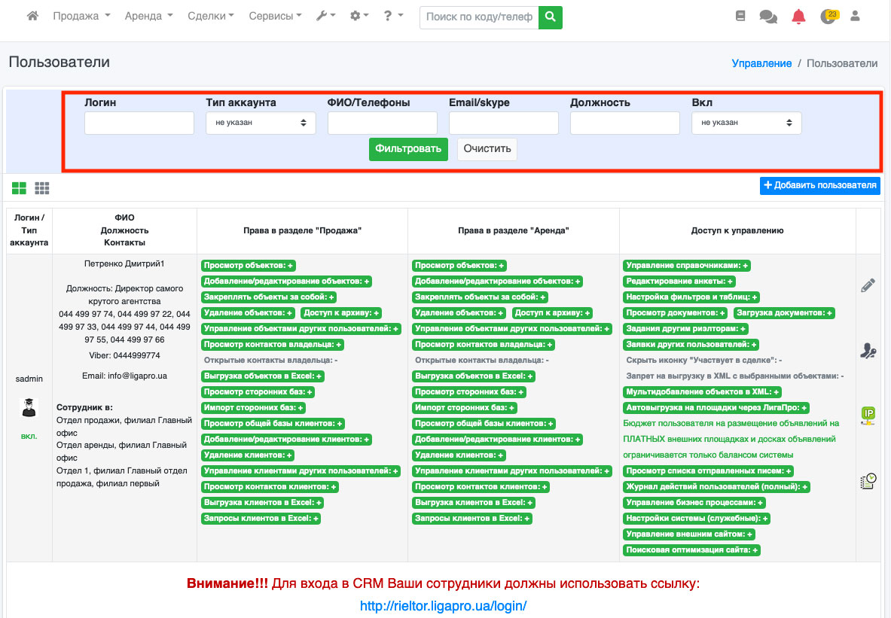Open IP access settings for sadmin
The image size is (891, 618).
[868, 415]
